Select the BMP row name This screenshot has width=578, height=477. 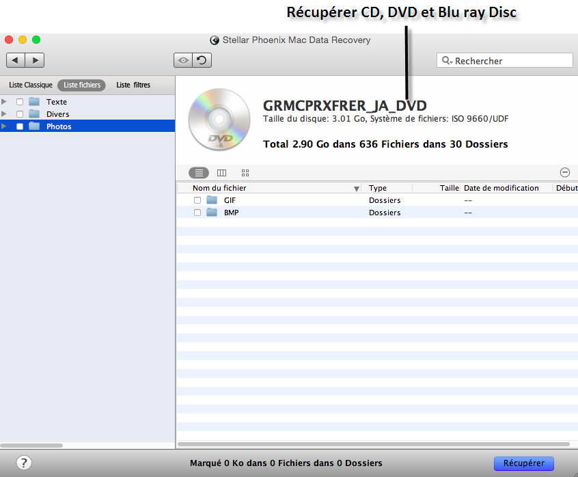[231, 213]
